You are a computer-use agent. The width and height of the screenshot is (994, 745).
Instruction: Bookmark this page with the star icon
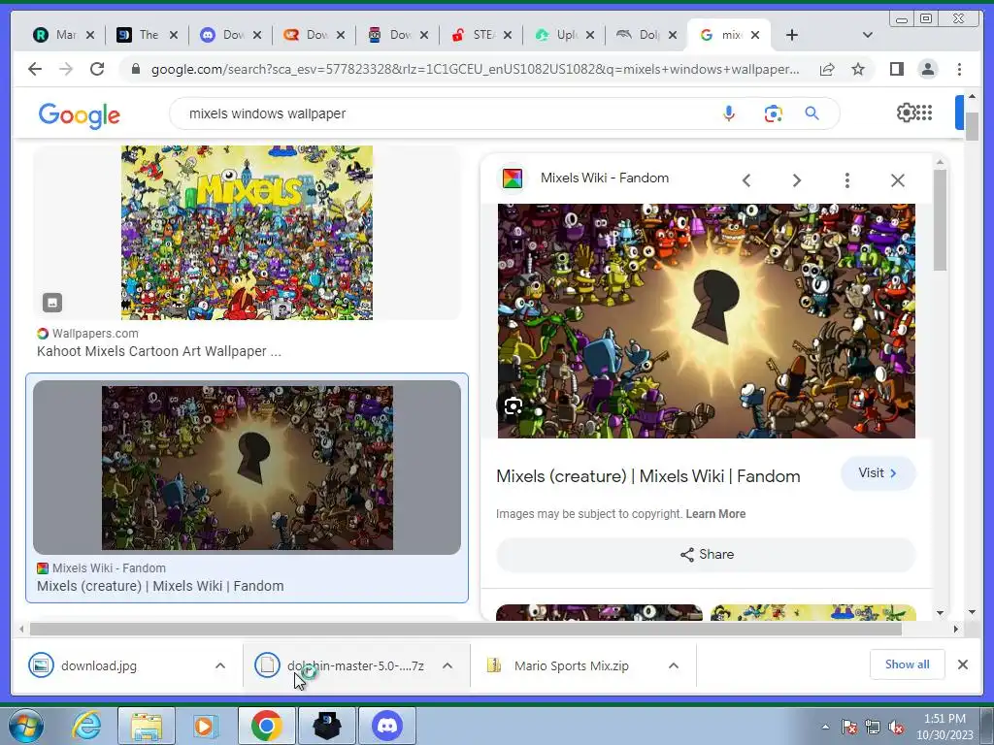coord(858,69)
